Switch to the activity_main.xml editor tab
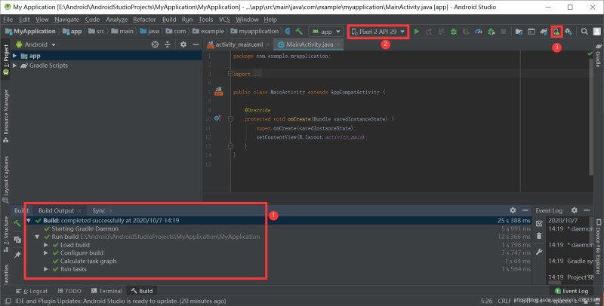This screenshot has width=604, height=306. 239,45
